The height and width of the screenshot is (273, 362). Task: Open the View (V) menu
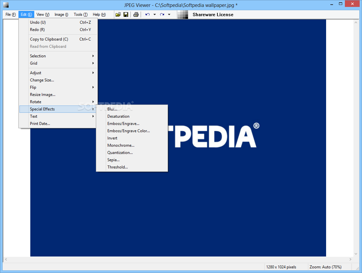[x=43, y=15]
